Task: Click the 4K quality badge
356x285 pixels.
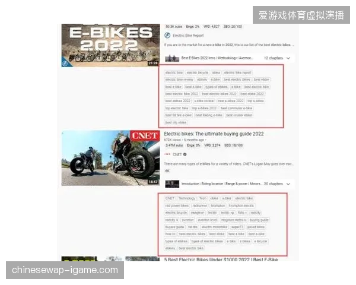Action: (x=167, y=170)
